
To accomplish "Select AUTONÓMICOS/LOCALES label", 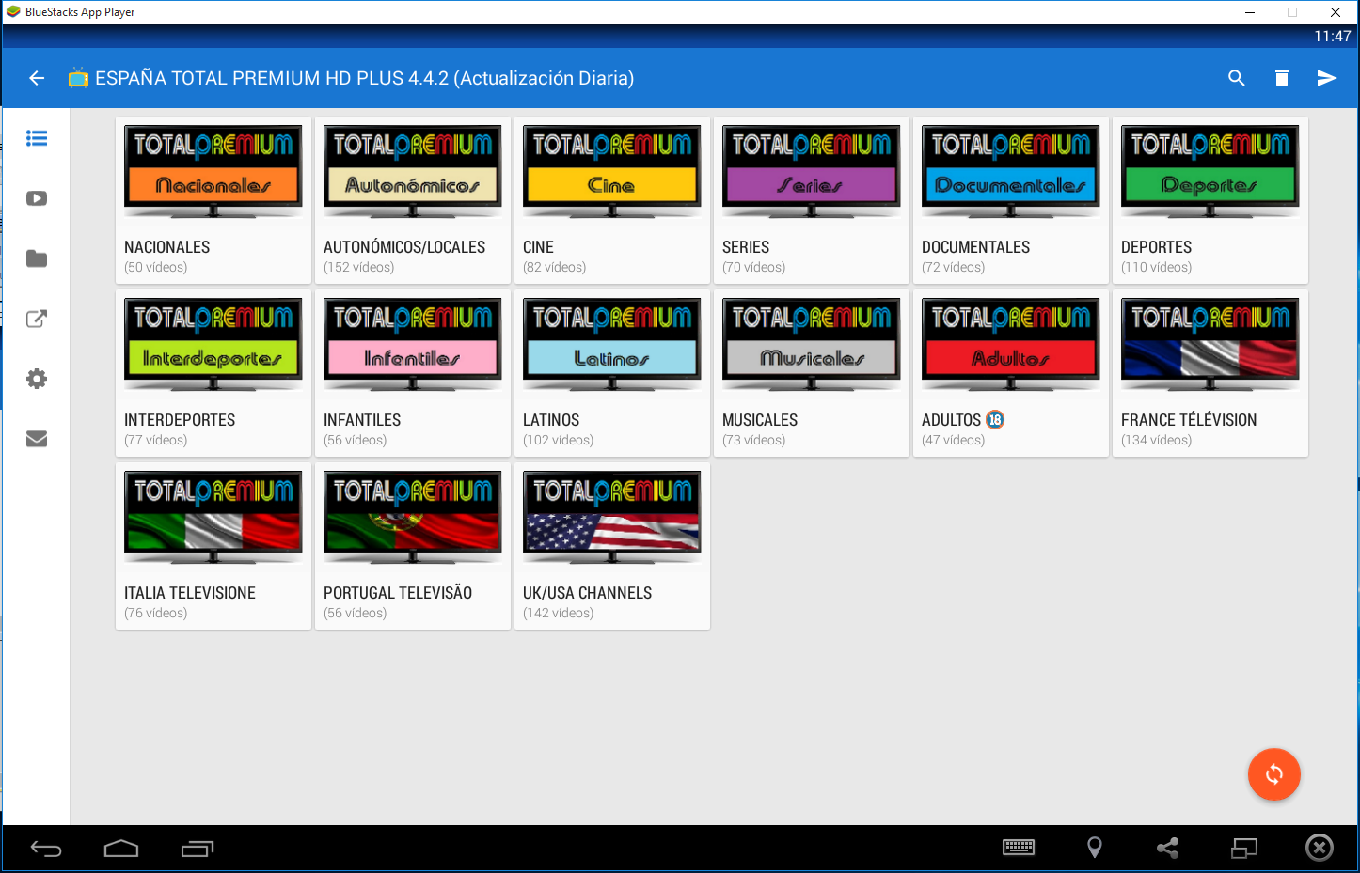I will click(x=404, y=247).
